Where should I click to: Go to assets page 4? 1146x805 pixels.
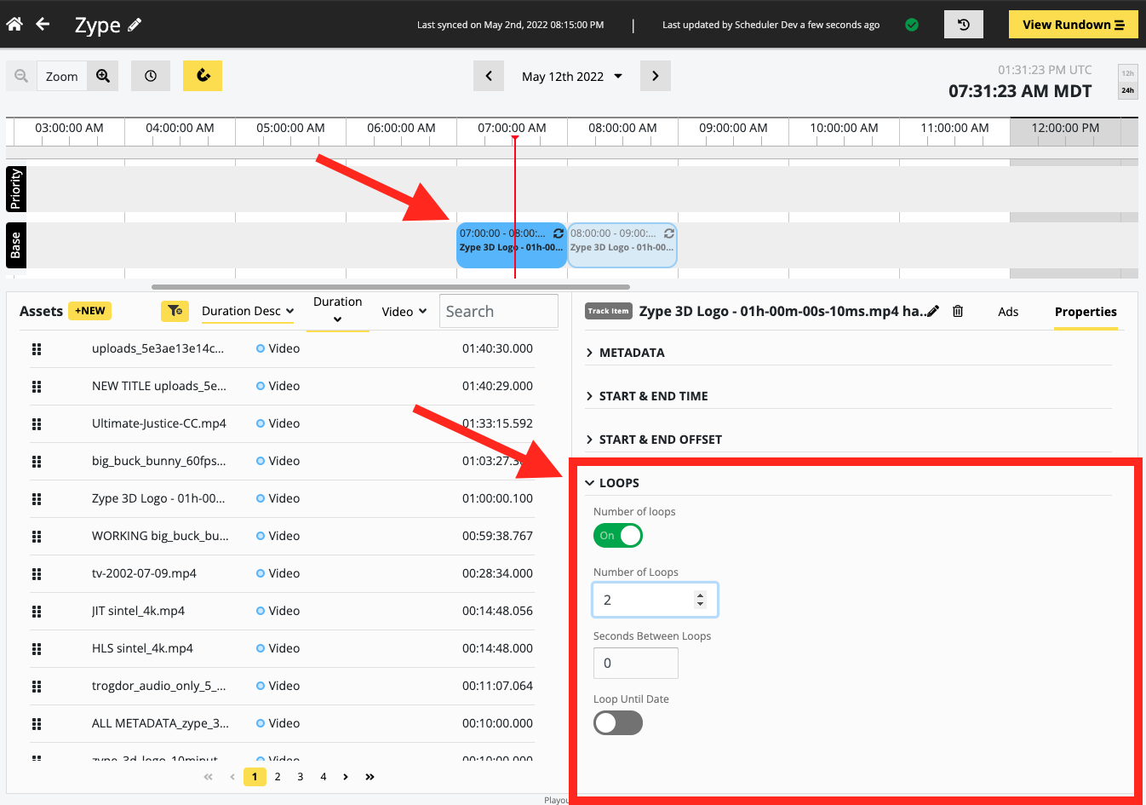pyautogui.click(x=324, y=777)
